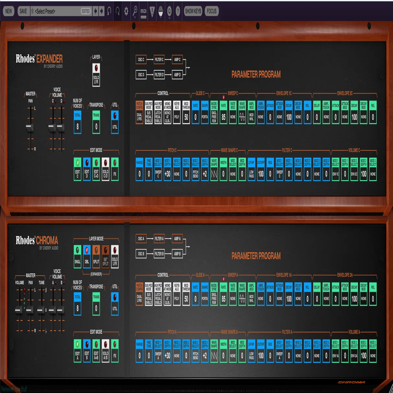Click the AMP A signal flow box
Viewport: 393px width, 393px height.
[x=177, y=239]
